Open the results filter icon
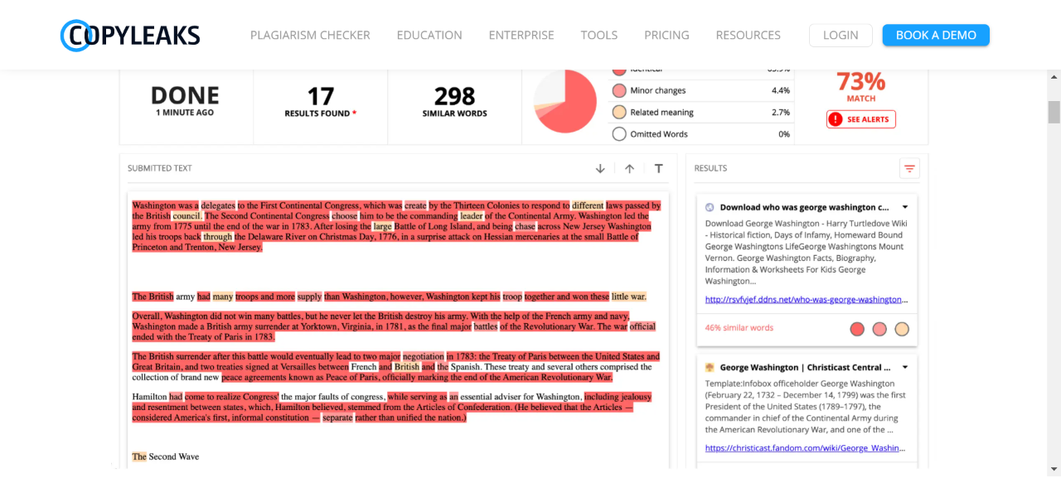 (909, 168)
